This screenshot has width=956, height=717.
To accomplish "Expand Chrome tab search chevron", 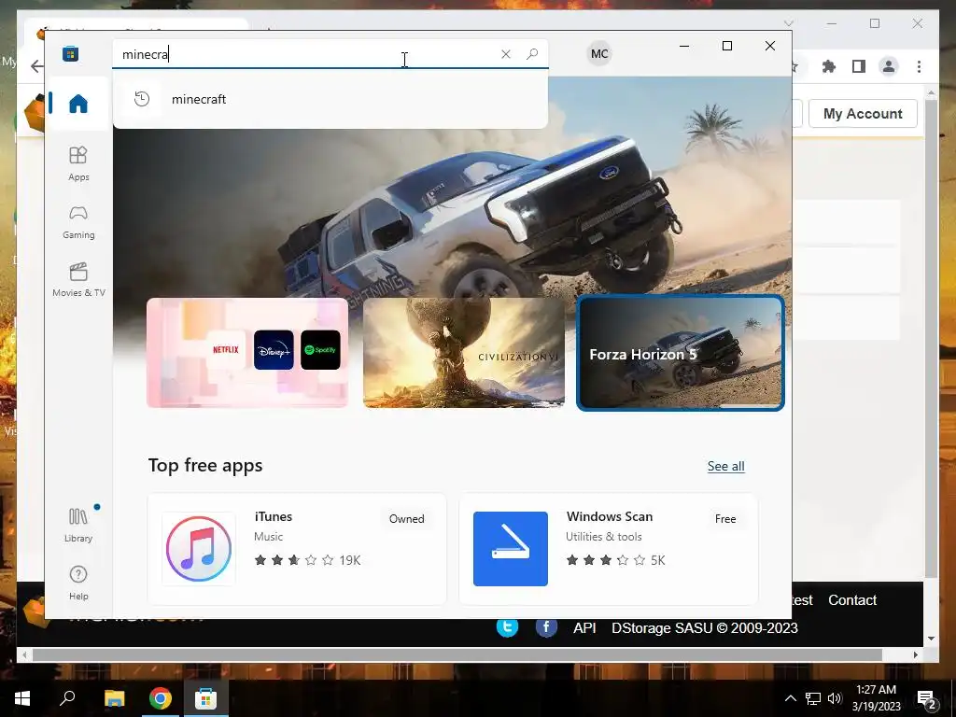I will click(x=788, y=23).
